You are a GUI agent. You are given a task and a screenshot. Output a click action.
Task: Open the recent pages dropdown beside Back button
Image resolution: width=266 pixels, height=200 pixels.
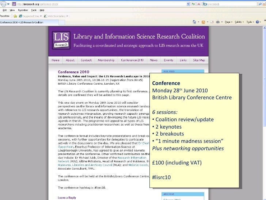pos(8,4)
